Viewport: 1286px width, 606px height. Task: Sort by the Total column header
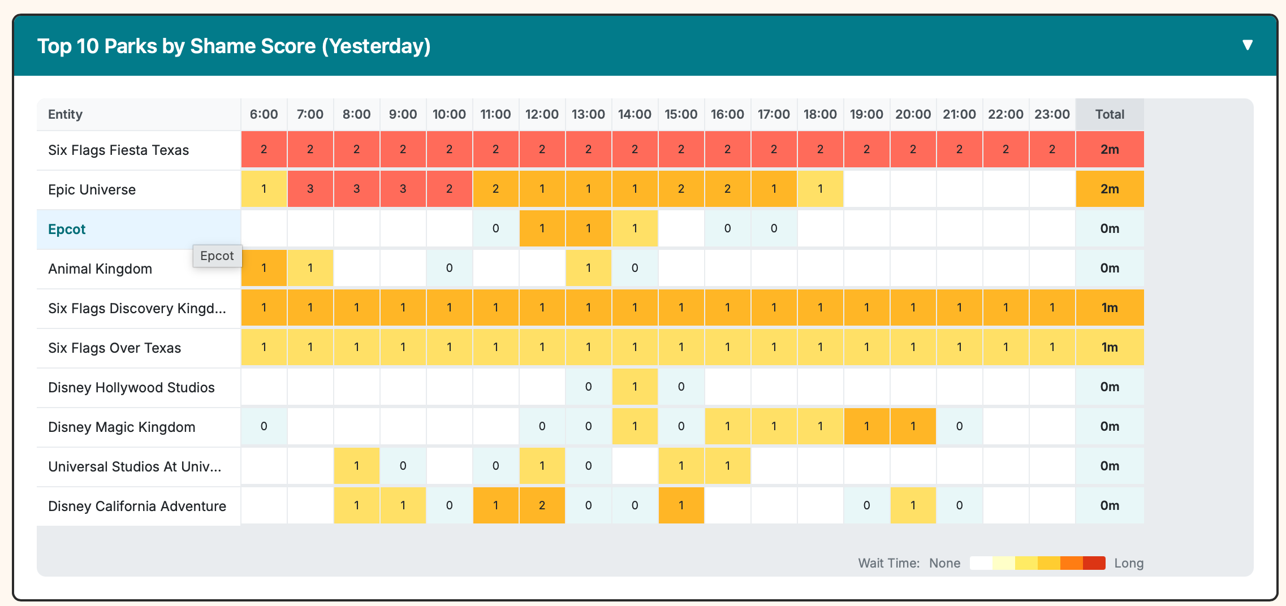click(x=1110, y=114)
